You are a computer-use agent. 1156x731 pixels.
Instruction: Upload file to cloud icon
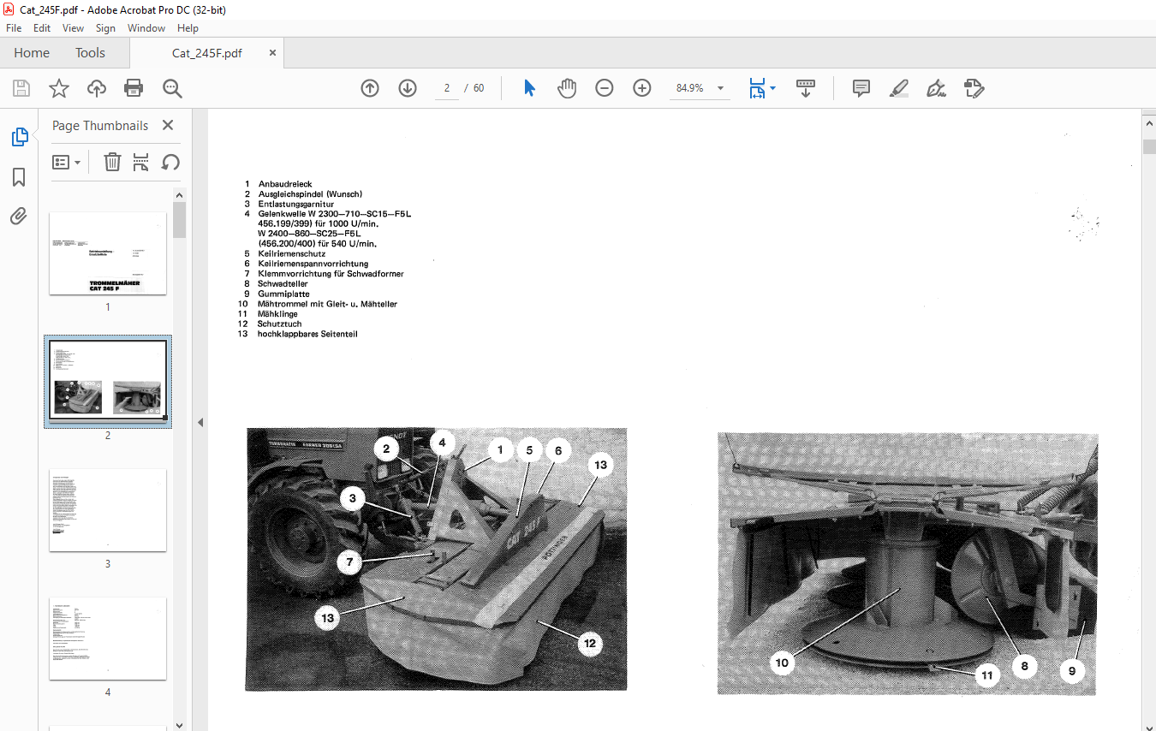(97, 88)
